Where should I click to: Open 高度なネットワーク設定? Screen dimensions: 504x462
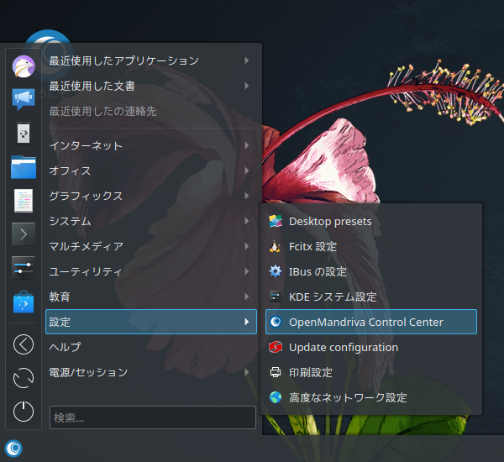click(371, 397)
